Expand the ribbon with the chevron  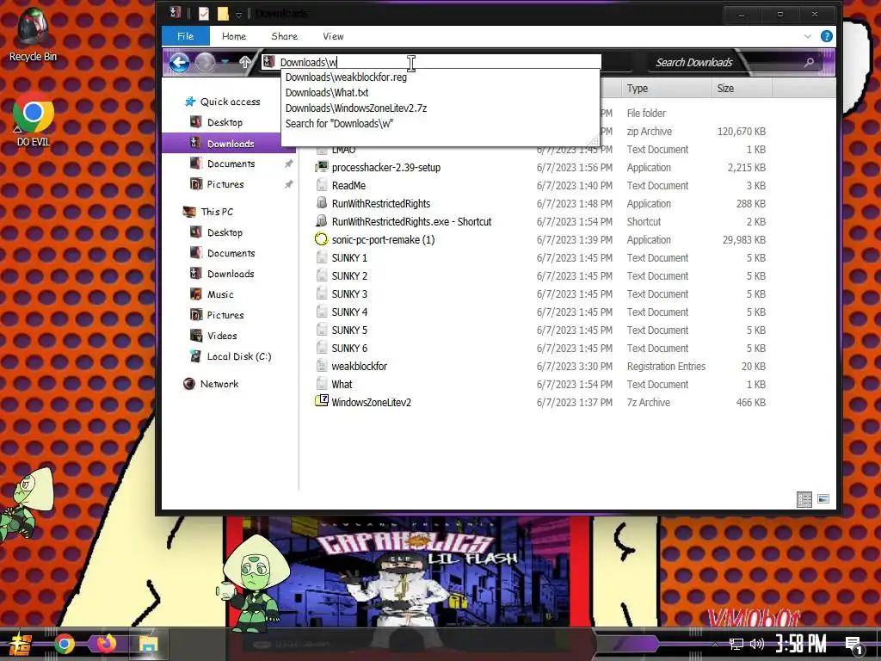point(807,36)
